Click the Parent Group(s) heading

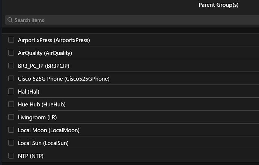pyautogui.click(x=218, y=5)
